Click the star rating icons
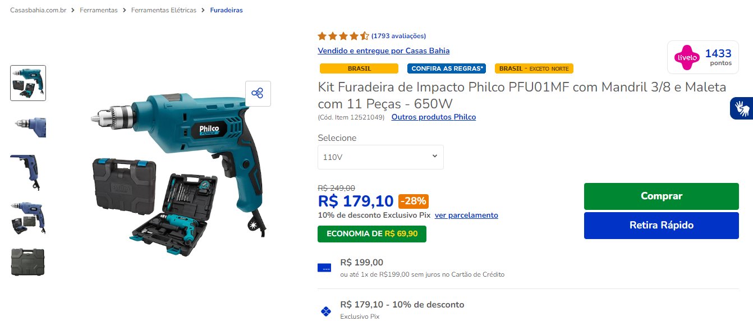This screenshot has height=321, width=753. (343, 36)
